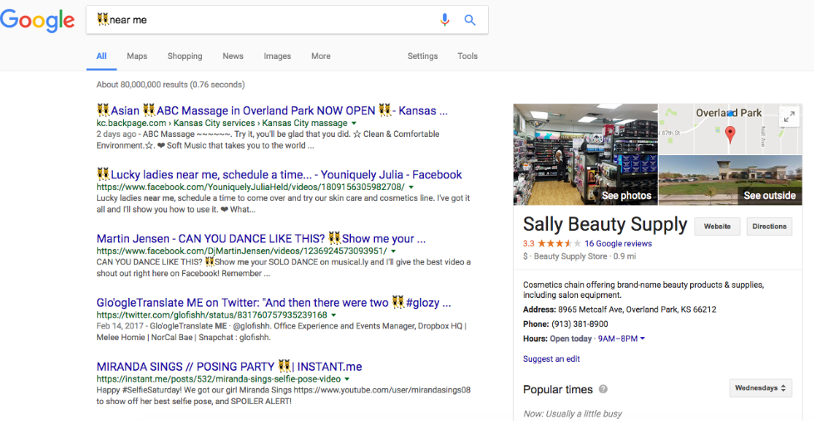
Task: Click the star rating for Sally Beauty Supply
Action: [x=559, y=243]
